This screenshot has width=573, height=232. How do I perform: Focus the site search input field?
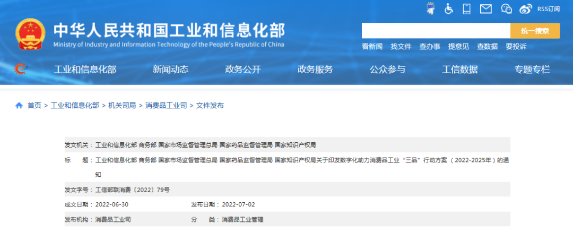tap(436, 31)
